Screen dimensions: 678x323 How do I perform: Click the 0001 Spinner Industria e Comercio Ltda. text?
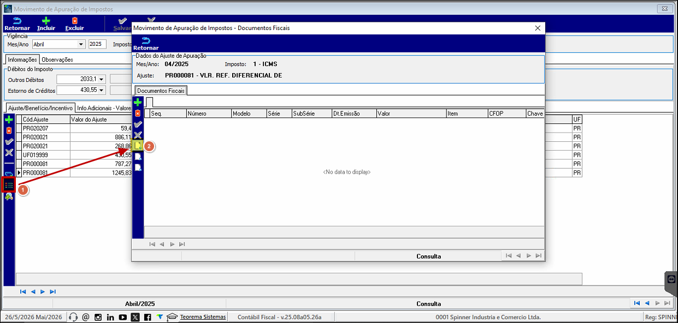[488, 317]
